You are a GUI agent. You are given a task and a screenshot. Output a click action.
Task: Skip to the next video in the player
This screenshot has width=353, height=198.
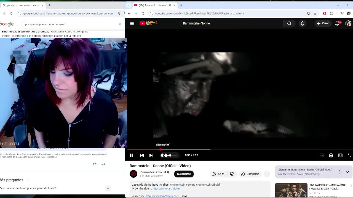click(151, 155)
